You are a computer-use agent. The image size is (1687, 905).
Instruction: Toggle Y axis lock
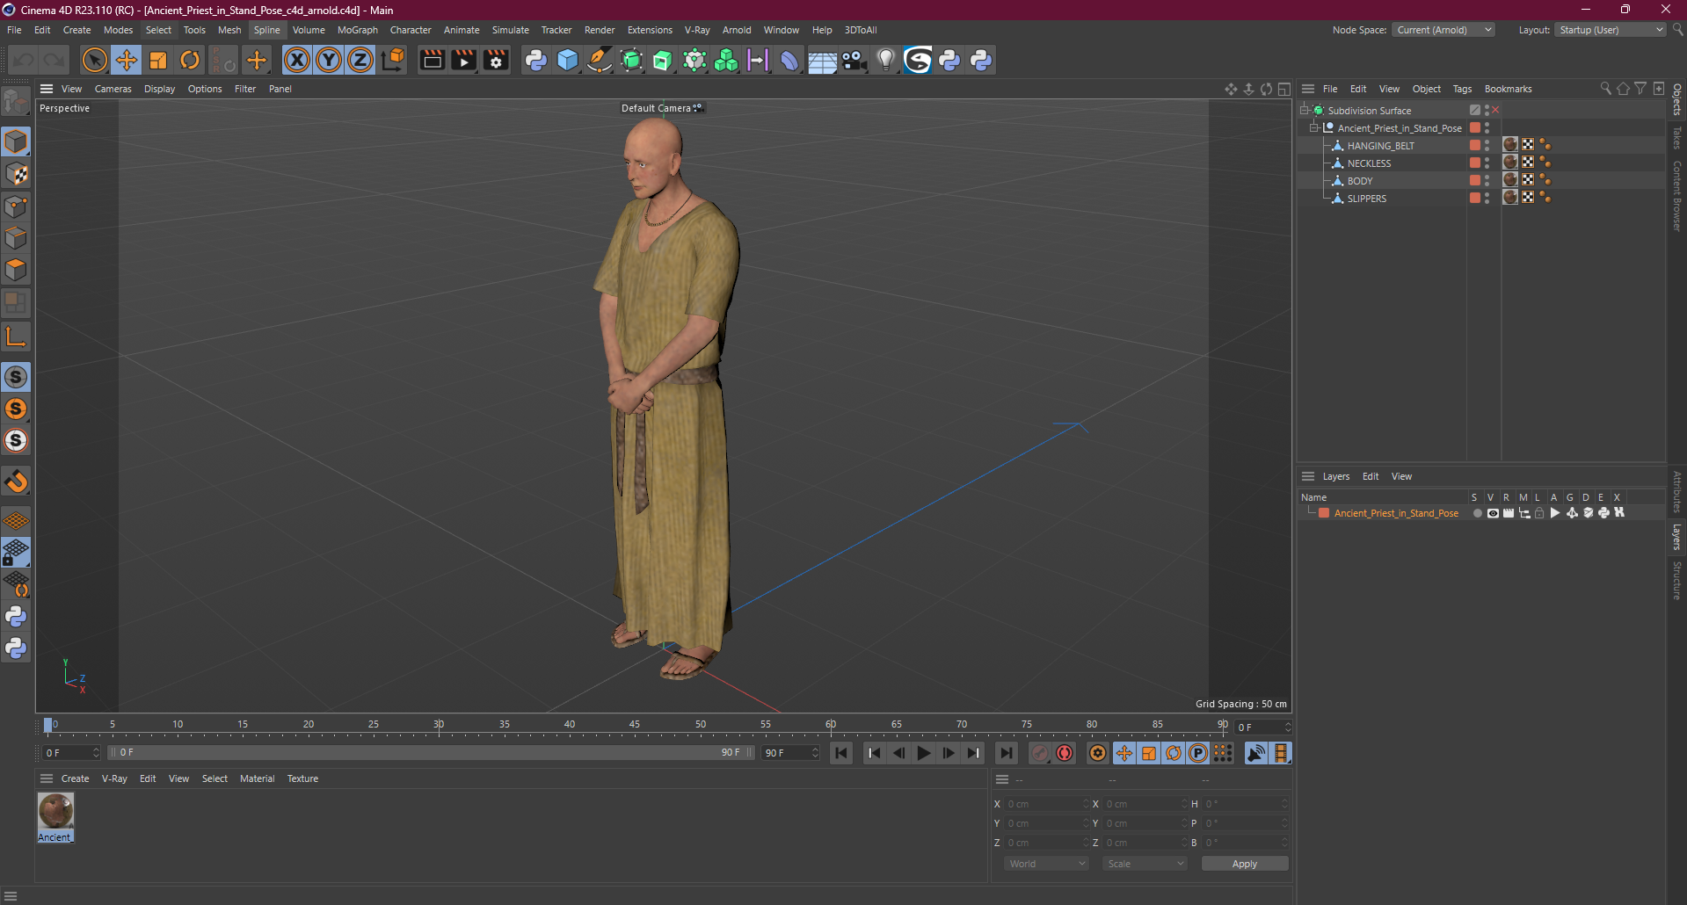tap(329, 60)
